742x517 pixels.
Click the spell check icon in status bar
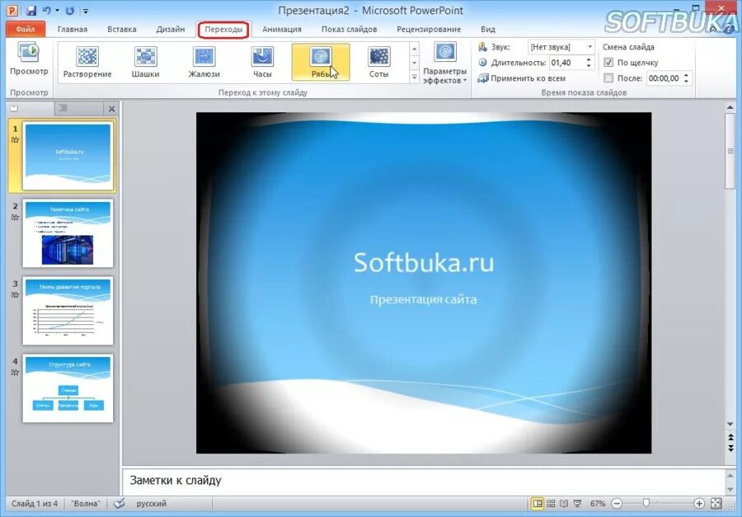[x=120, y=504]
